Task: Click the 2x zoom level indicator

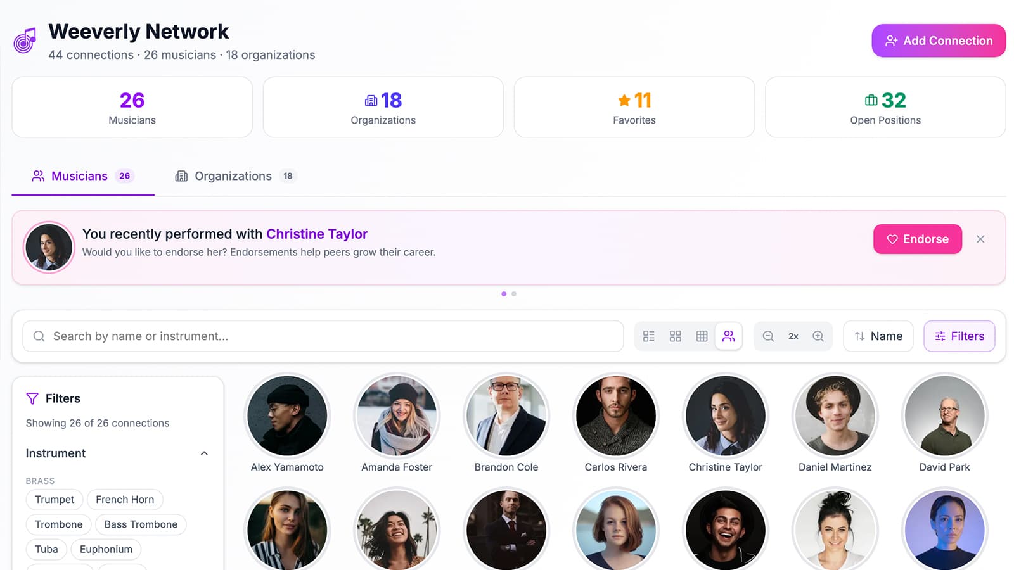Action: (x=793, y=336)
